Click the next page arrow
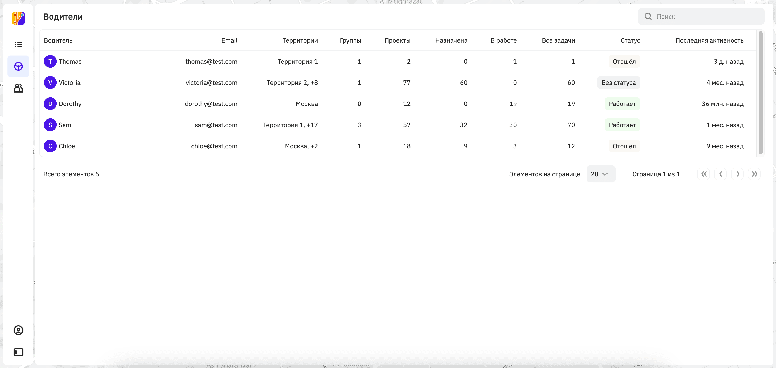This screenshot has width=776, height=368. (x=737, y=174)
